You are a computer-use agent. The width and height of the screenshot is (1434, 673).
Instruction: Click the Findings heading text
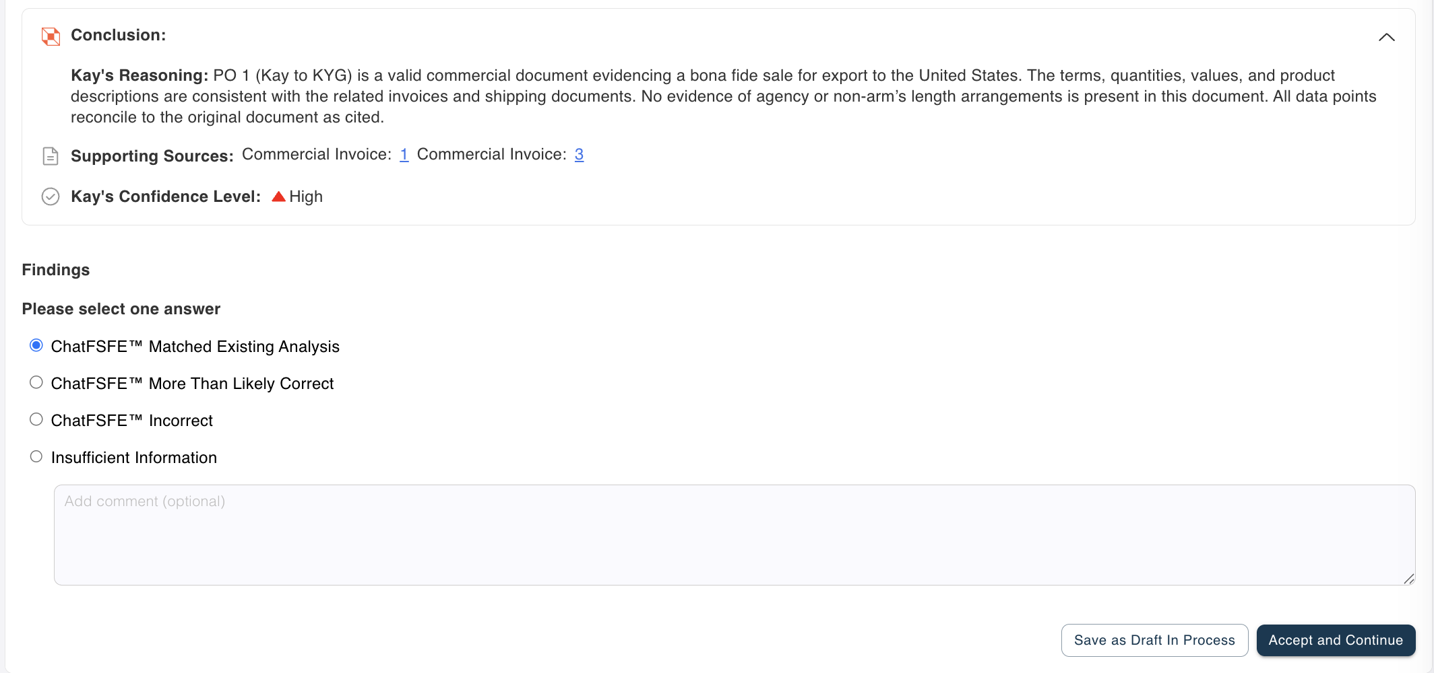[x=56, y=270]
